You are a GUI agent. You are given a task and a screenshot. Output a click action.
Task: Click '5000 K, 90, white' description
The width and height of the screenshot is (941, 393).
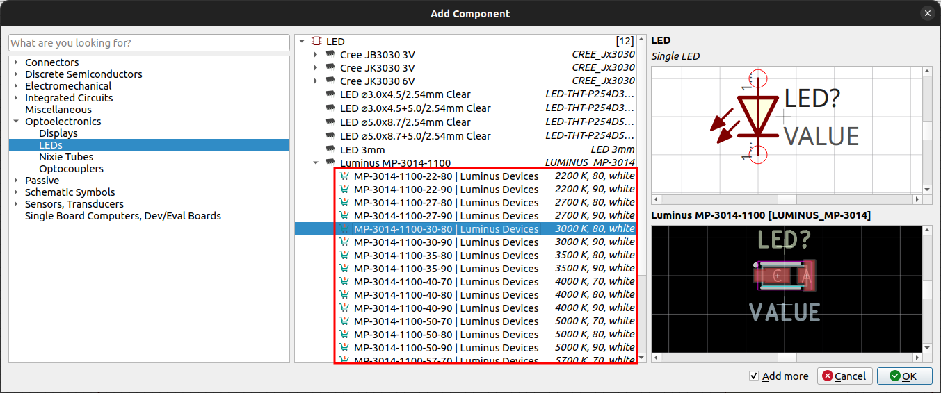595,348
